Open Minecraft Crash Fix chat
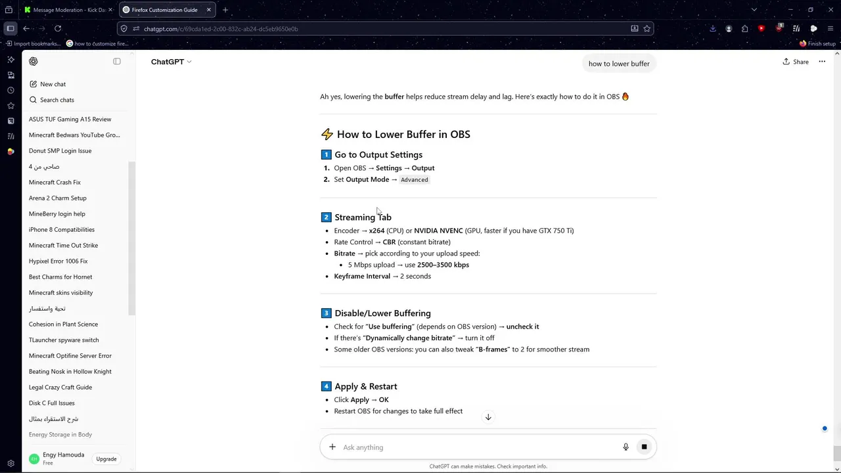 tap(55, 182)
